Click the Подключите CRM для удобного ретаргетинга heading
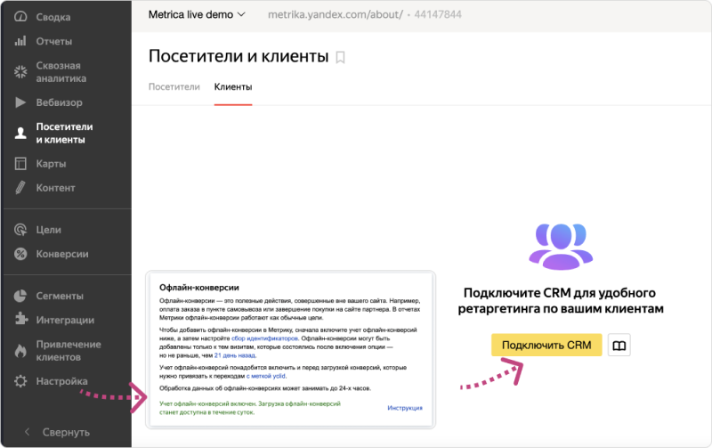This screenshot has height=448, width=712. coord(561,301)
